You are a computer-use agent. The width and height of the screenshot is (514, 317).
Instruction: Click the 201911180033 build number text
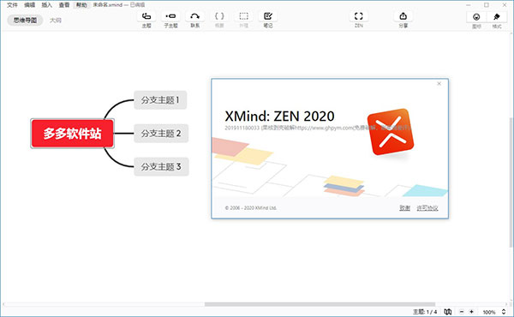pos(242,128)
